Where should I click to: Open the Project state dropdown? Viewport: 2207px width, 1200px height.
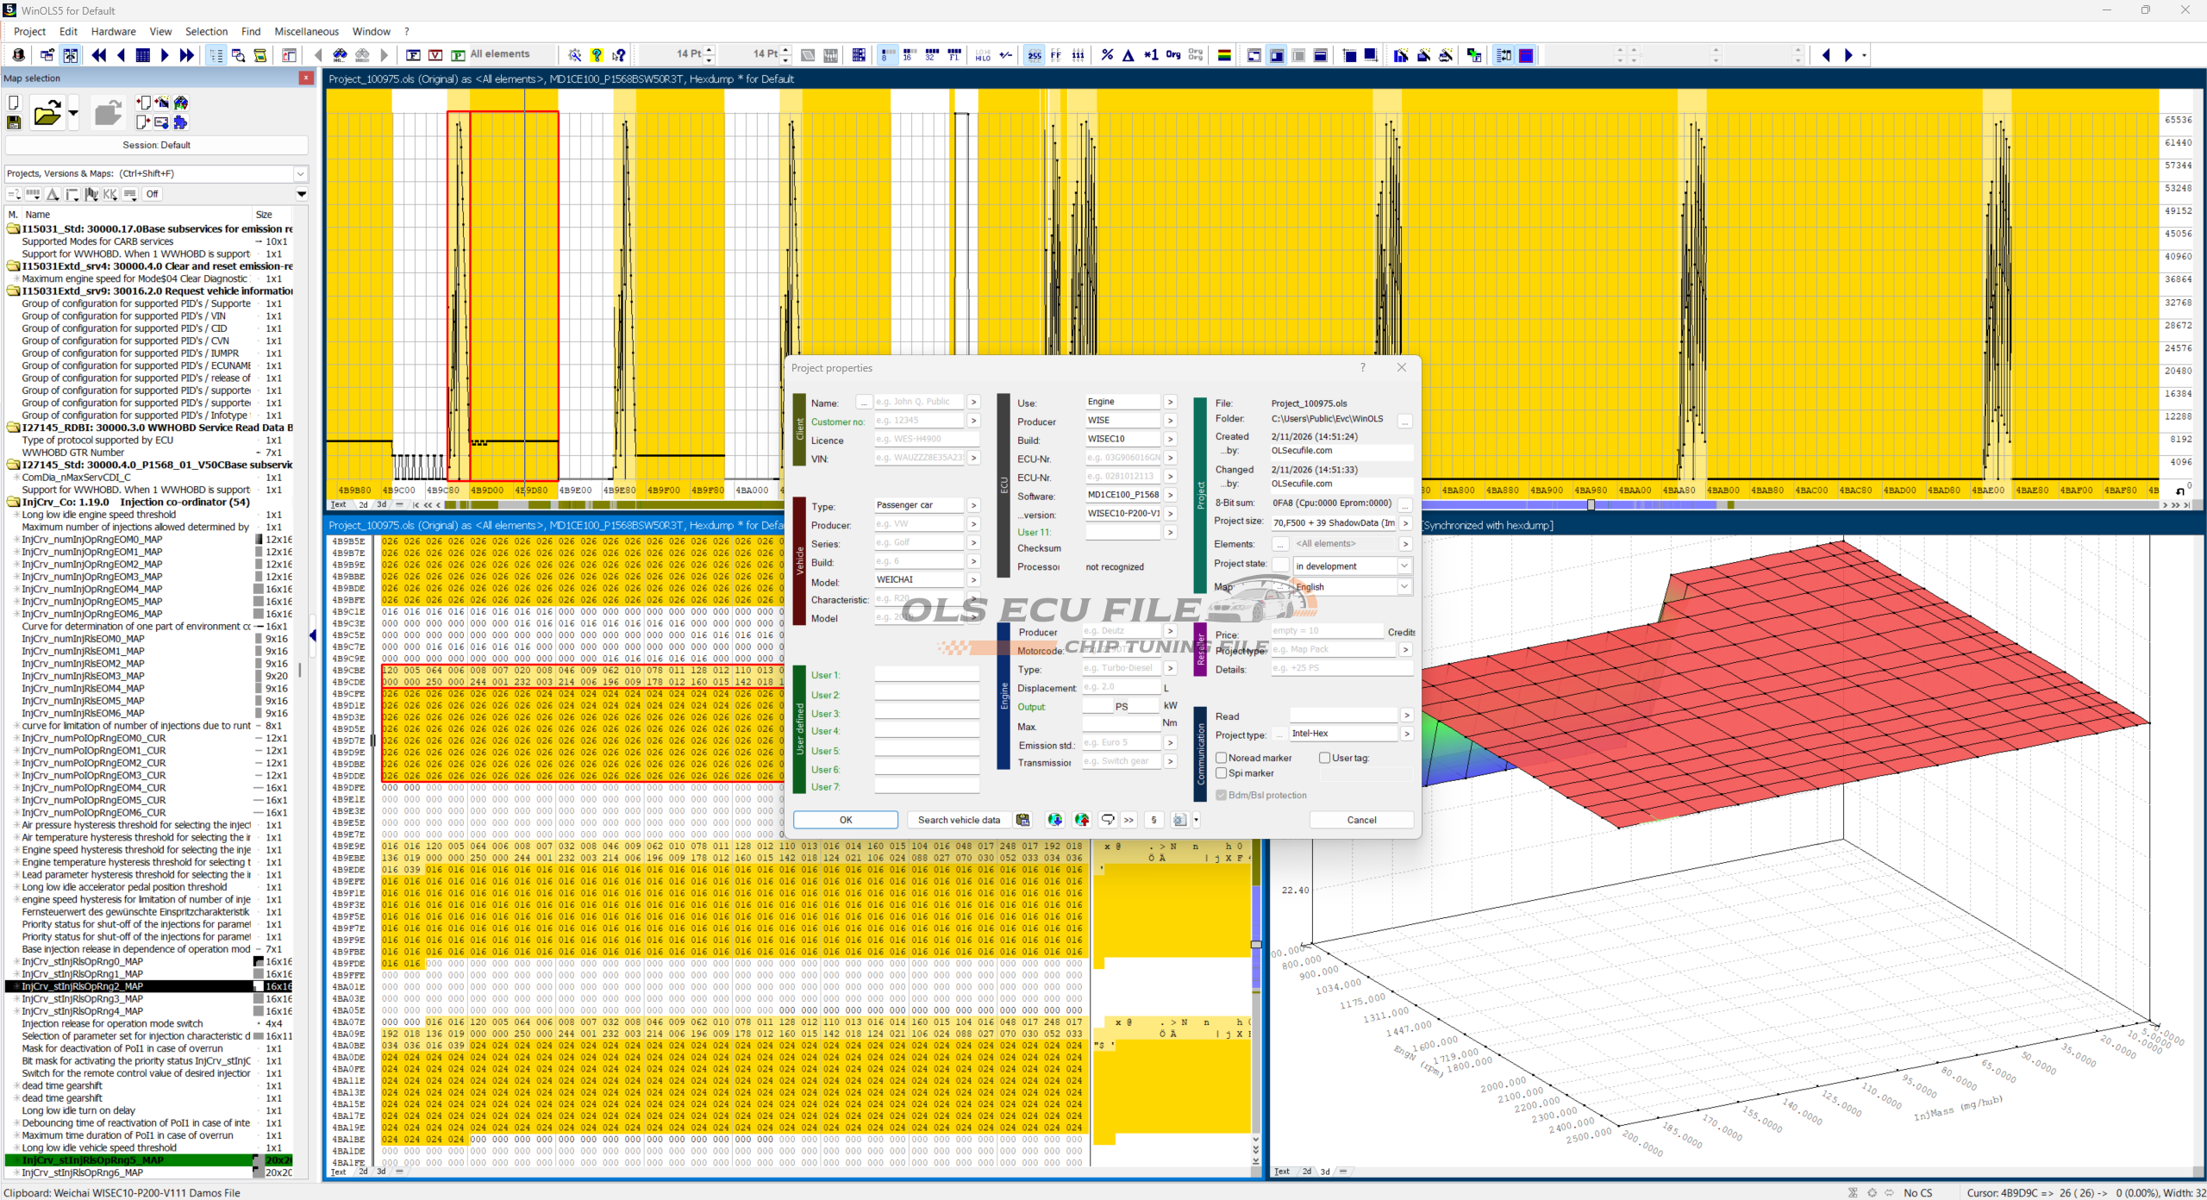tap(1404, 566)
